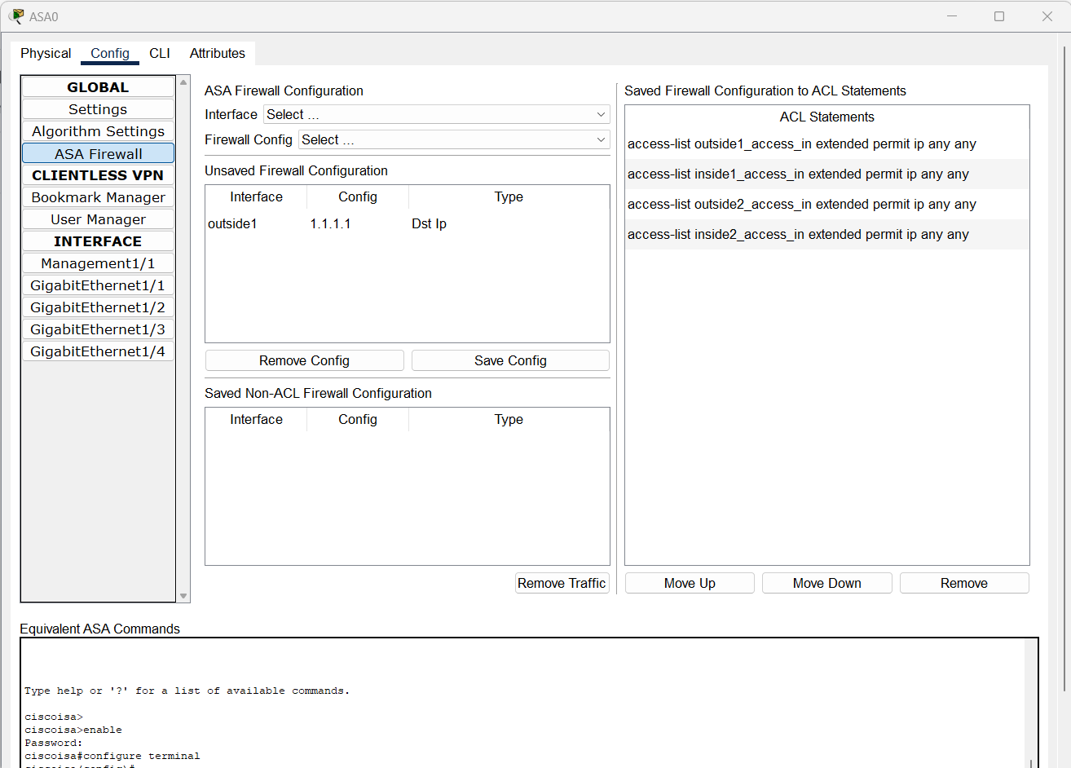Click the Packet Tracer application icon in title bar
1071x768 pixels.
(x=15, y=15)
